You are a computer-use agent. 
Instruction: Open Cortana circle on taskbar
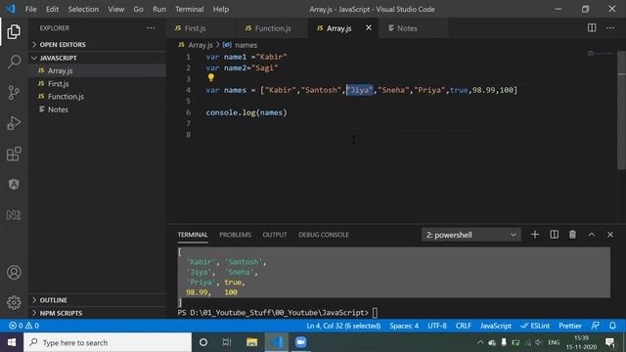point(203,342)
